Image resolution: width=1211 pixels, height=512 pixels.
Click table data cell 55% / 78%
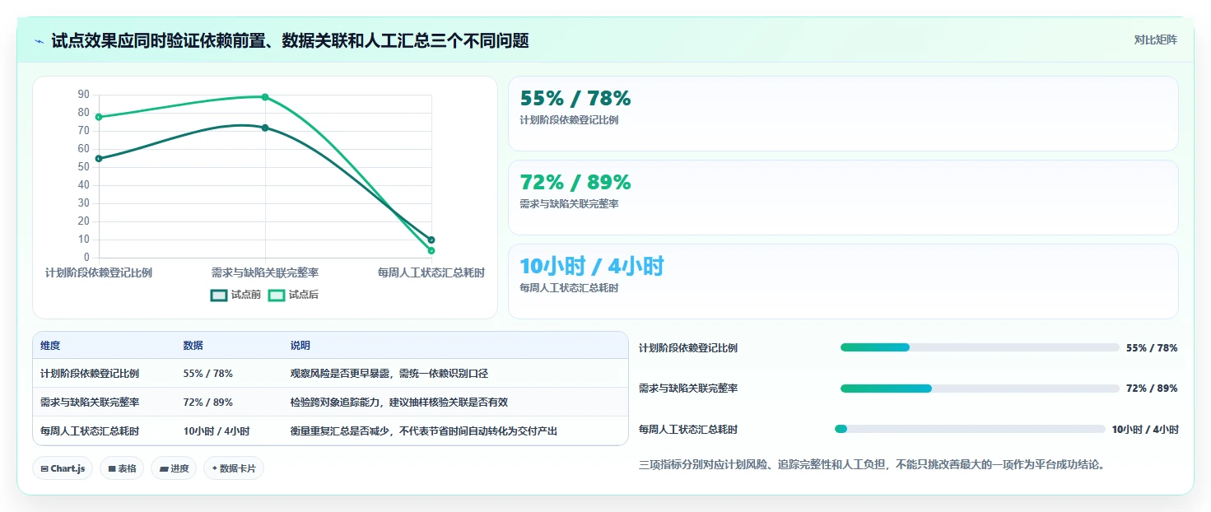click(207, 374)
